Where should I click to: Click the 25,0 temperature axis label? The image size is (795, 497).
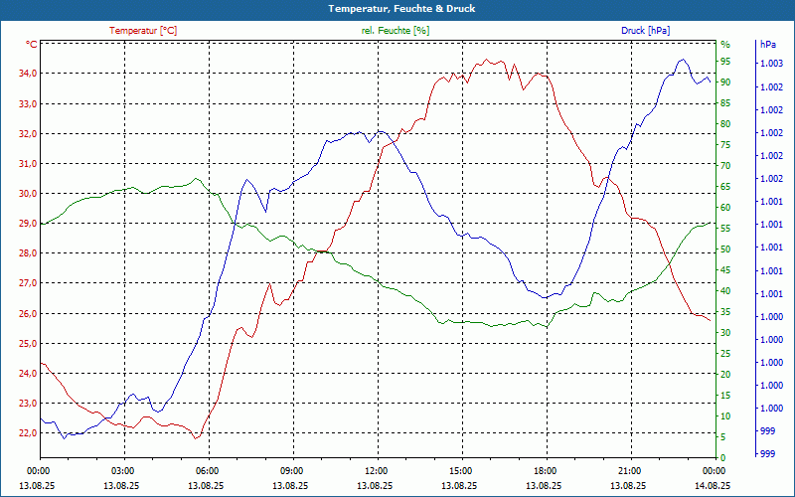[29, 343]
